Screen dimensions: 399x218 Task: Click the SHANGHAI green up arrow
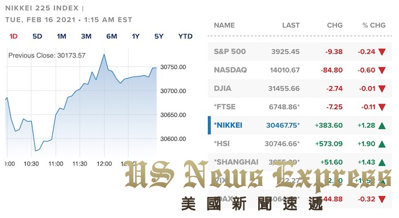tap(382, 162)
